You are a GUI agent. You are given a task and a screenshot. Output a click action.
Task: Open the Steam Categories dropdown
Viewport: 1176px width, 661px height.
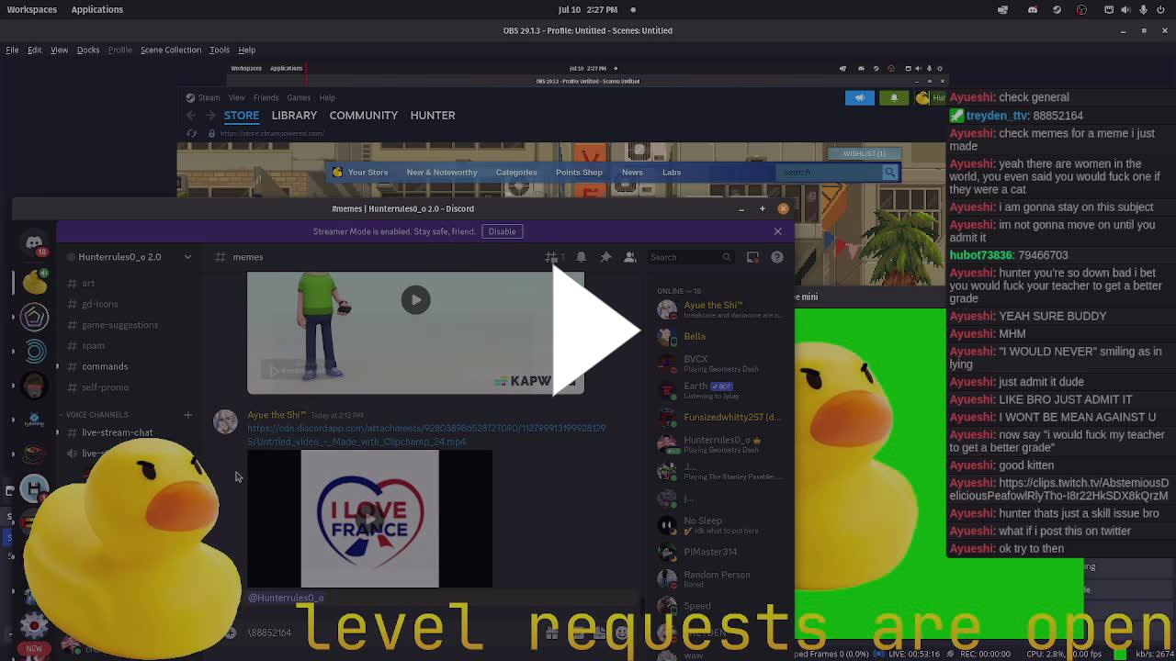516,173
